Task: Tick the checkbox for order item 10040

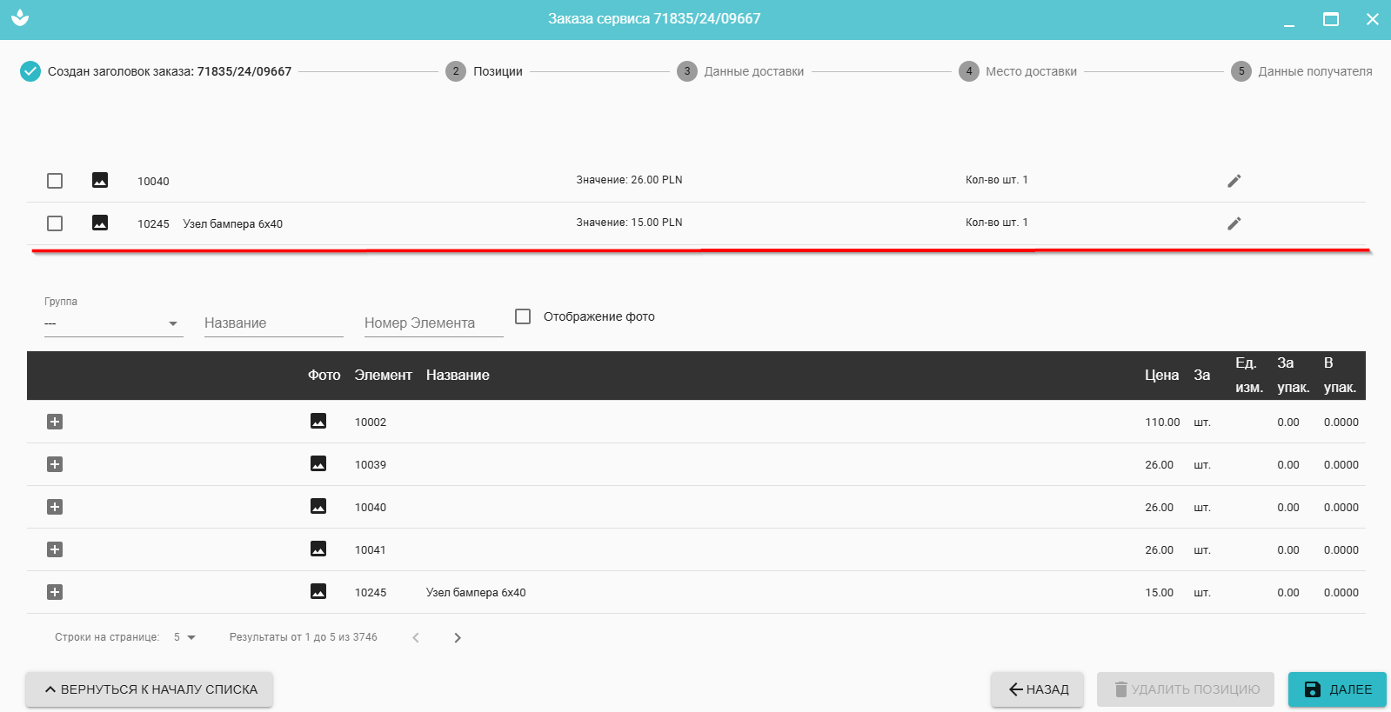Action: tap(55, 181)
